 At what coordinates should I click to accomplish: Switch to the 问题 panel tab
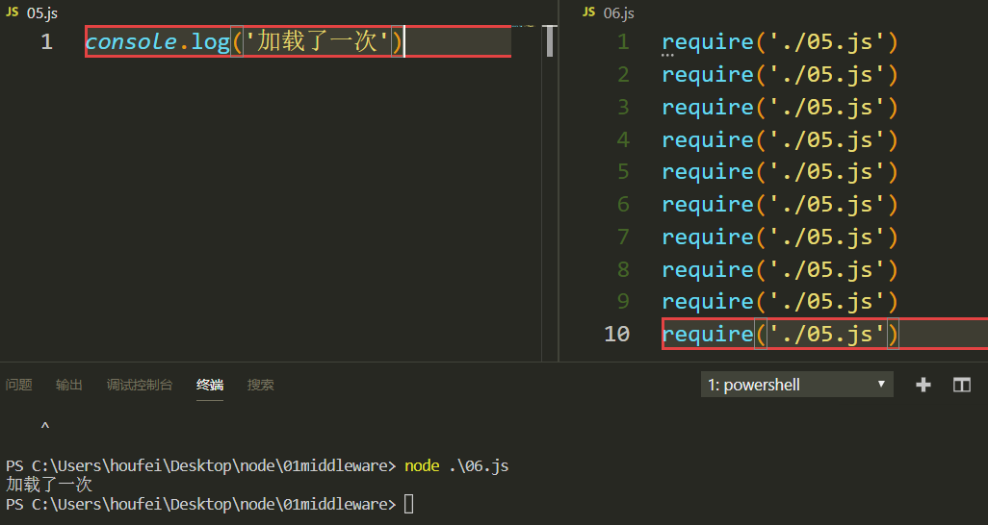pos(19,385)
